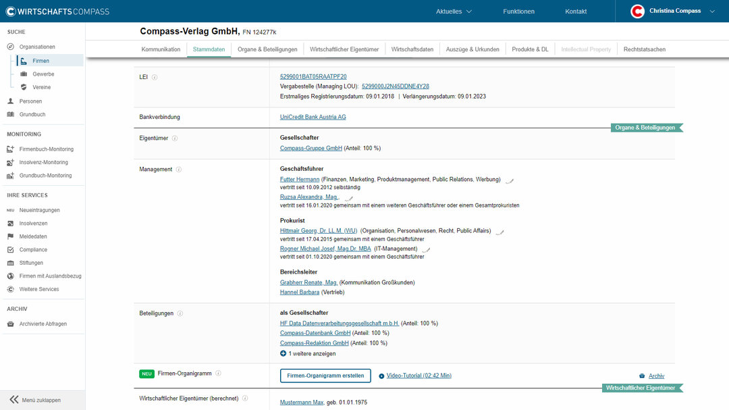Open the Video-Tutorial (02:42 Min) link

419,376
